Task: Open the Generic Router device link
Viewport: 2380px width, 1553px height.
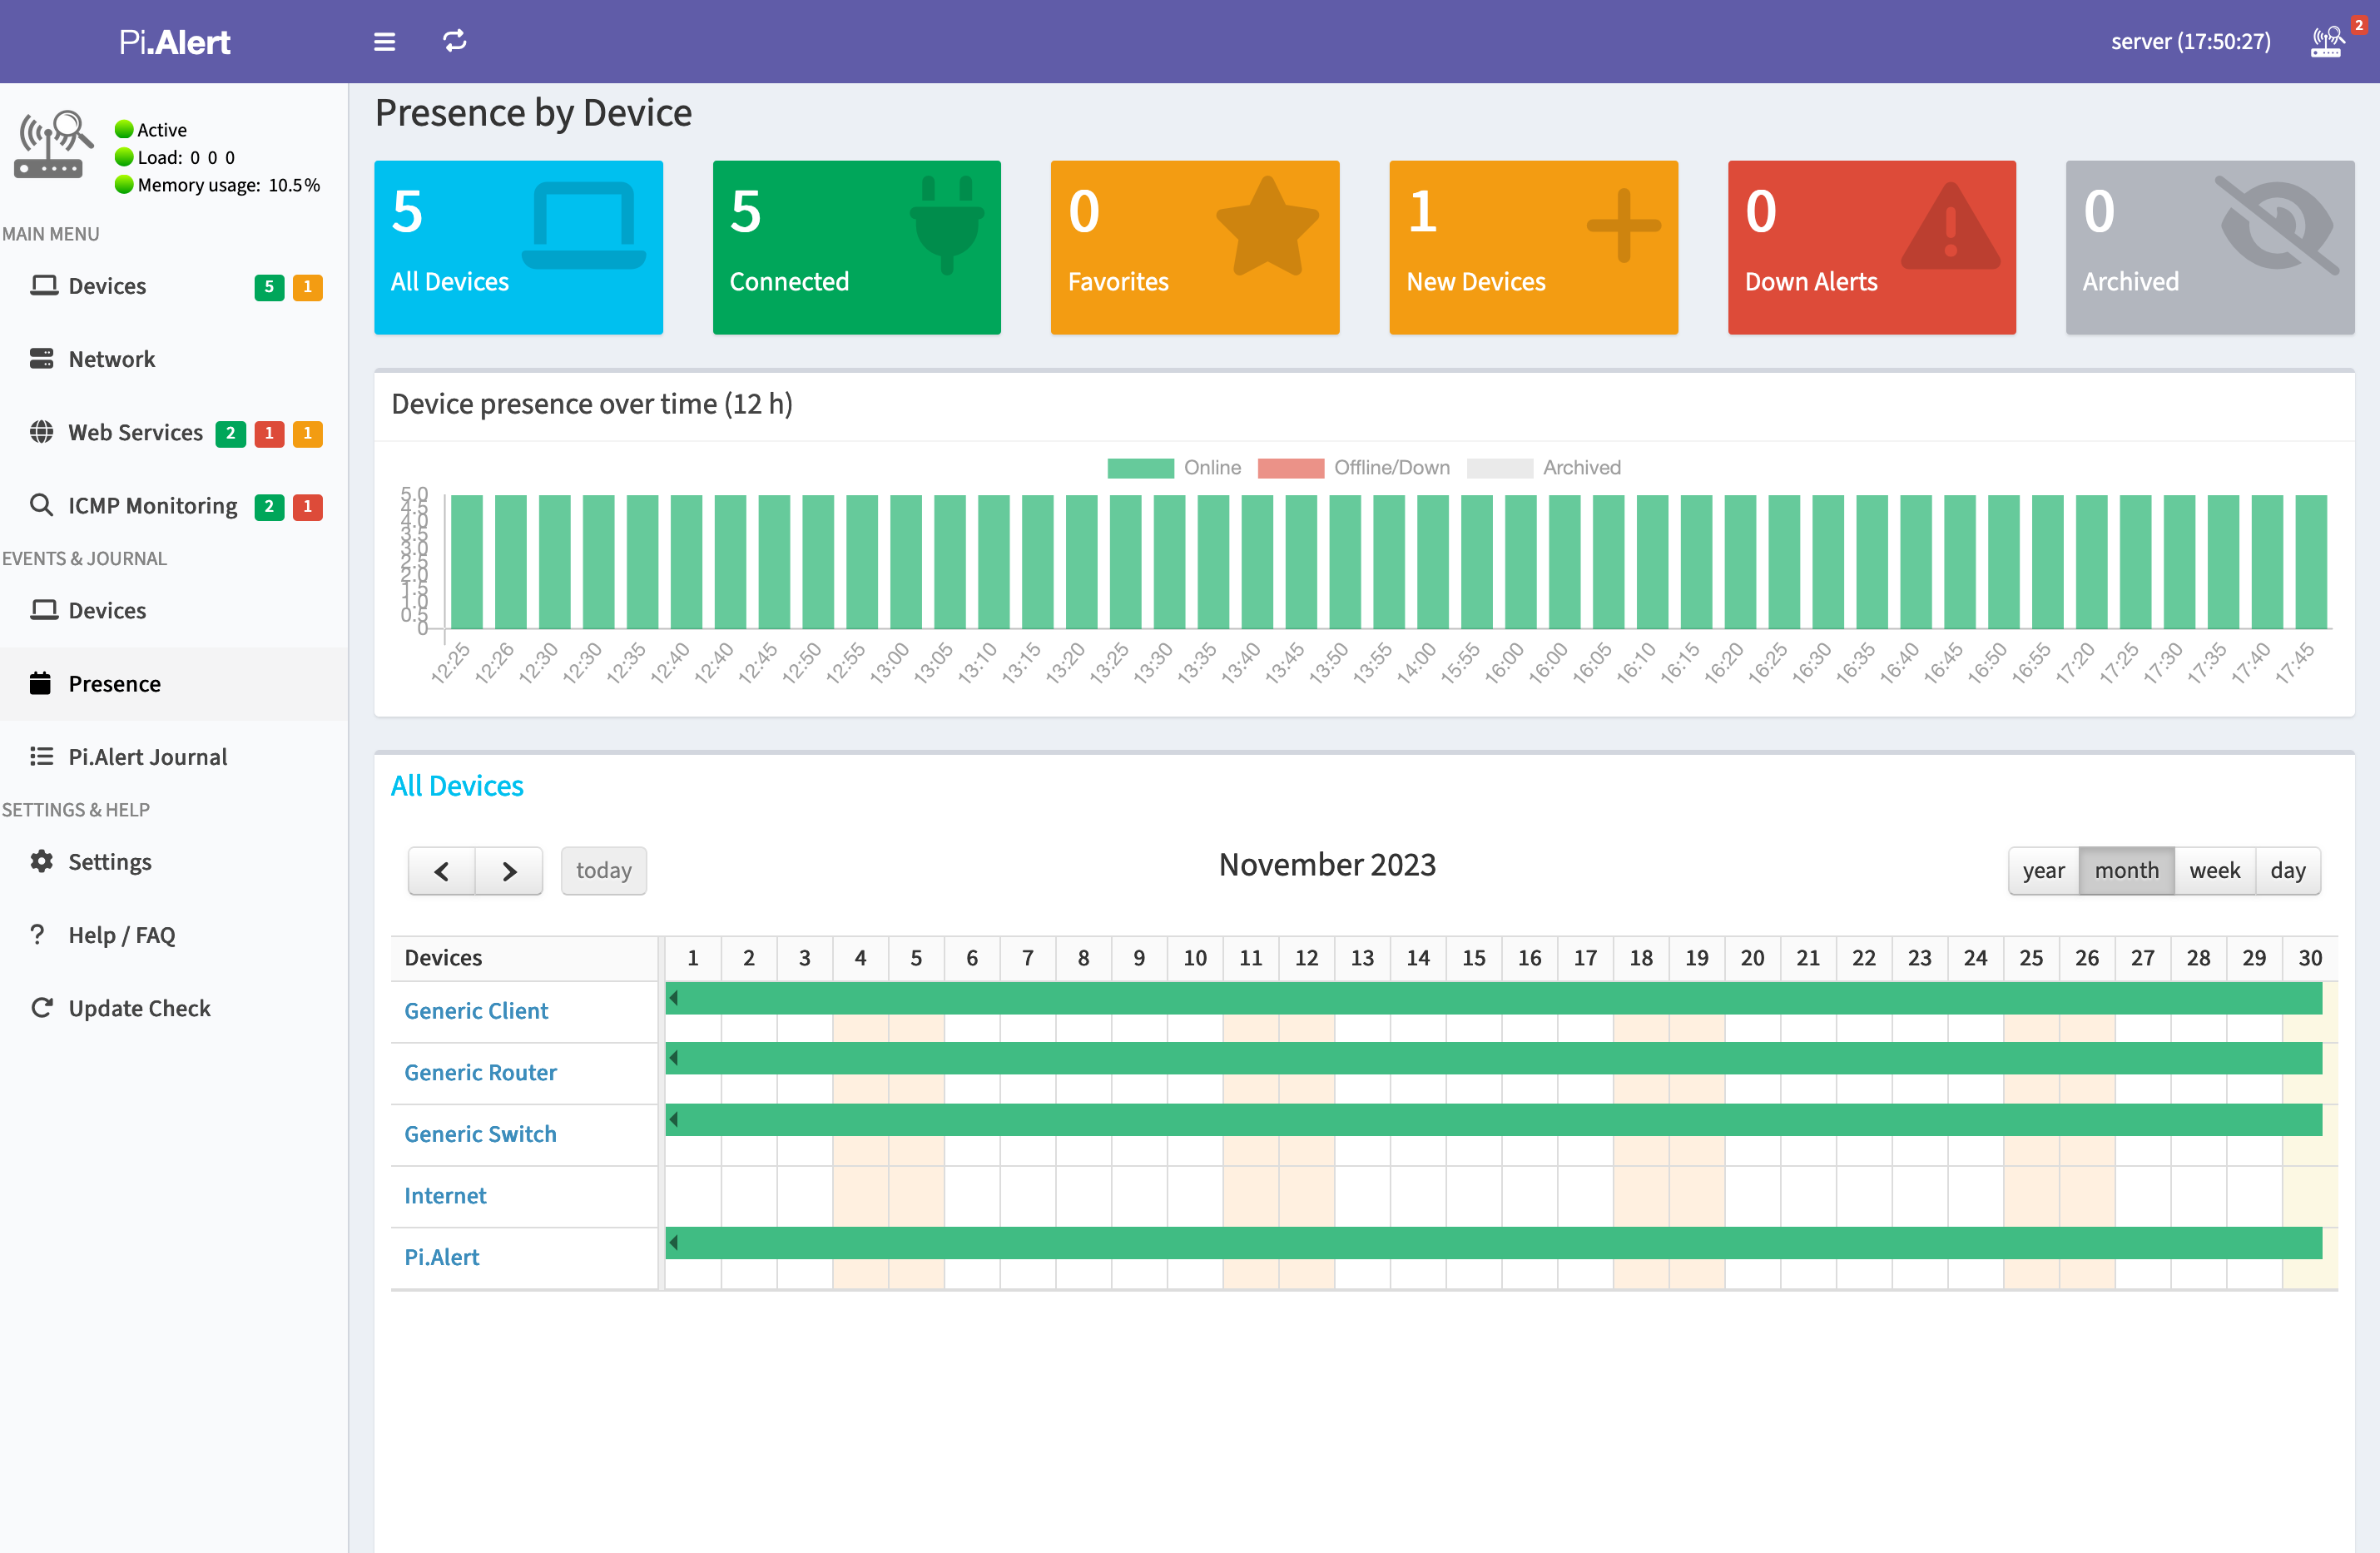Action: pos(480,1072)
